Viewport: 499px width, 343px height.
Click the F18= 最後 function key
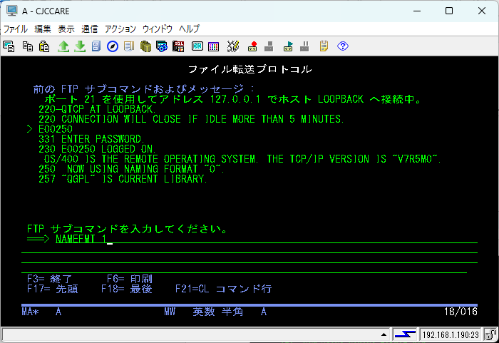coord(127,289)
